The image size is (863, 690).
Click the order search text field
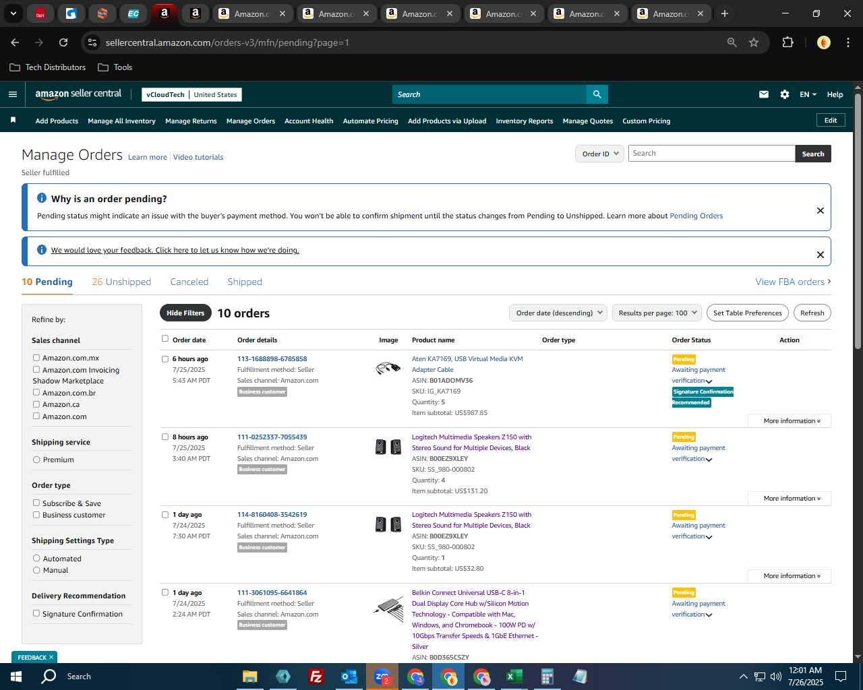point(711,154)
